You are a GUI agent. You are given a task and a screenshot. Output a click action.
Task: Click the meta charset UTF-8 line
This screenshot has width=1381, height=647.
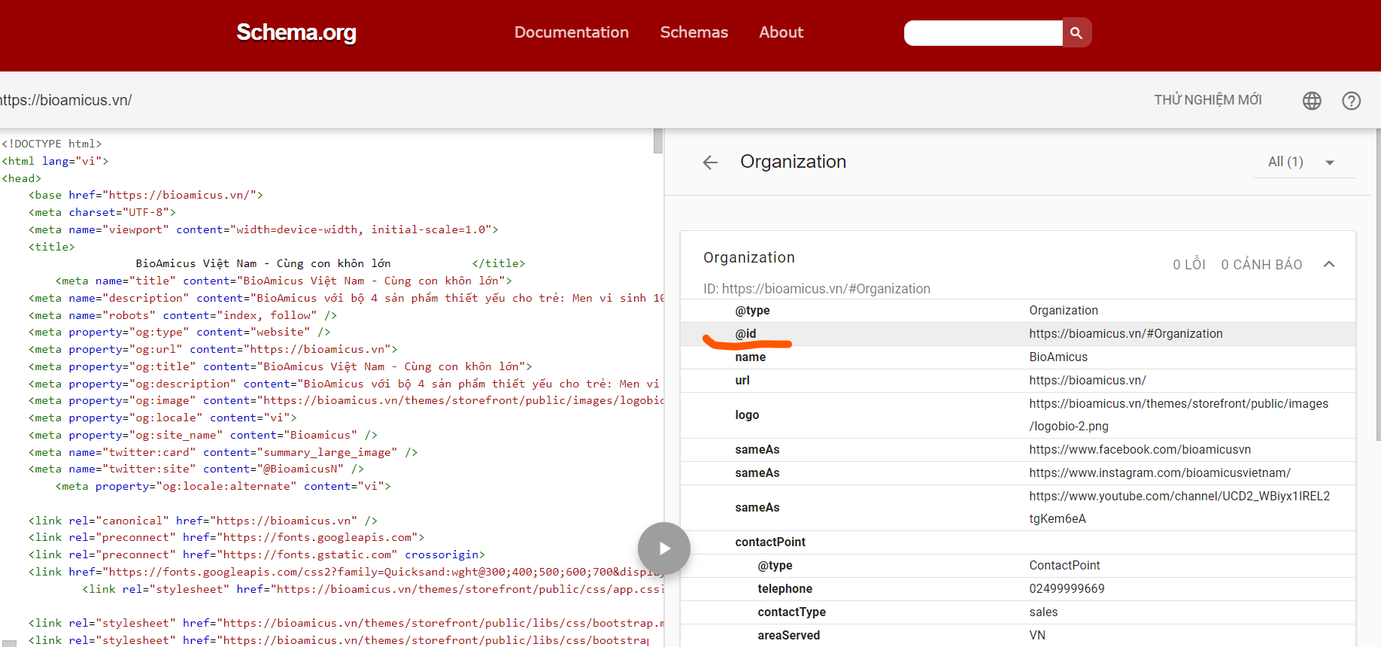[102, 212]
